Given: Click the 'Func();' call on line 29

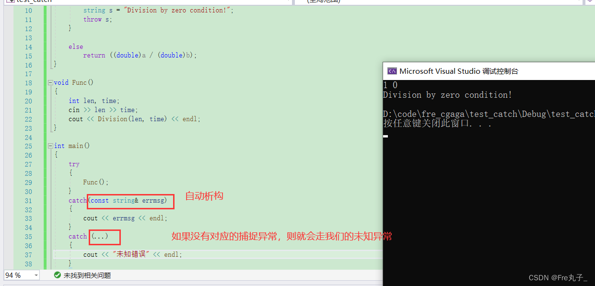Looking at the screenshot, I should [96, 183].
